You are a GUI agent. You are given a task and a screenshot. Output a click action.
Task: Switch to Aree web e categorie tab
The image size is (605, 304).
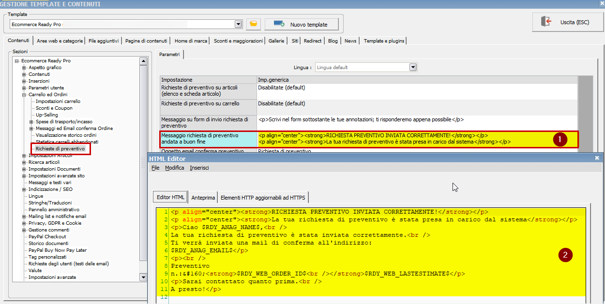[x=60, y=41]
